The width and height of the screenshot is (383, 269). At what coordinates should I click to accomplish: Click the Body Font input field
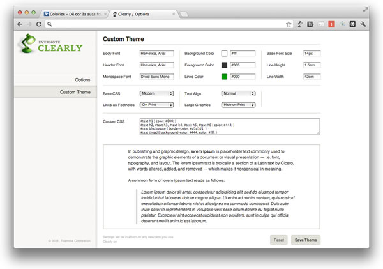[156, 54]
